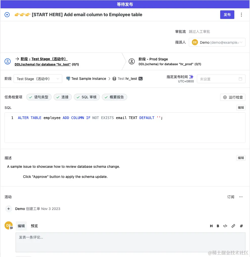The image size is (250, 257).
Task: Click DDL(schema) for database "hr_prod" text
Action: (166, 64)
